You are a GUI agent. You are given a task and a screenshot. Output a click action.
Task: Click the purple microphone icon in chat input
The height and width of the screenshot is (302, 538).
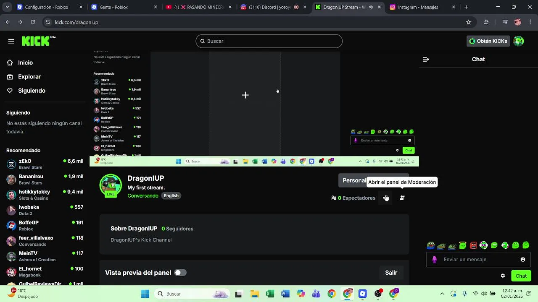point(435,260)
